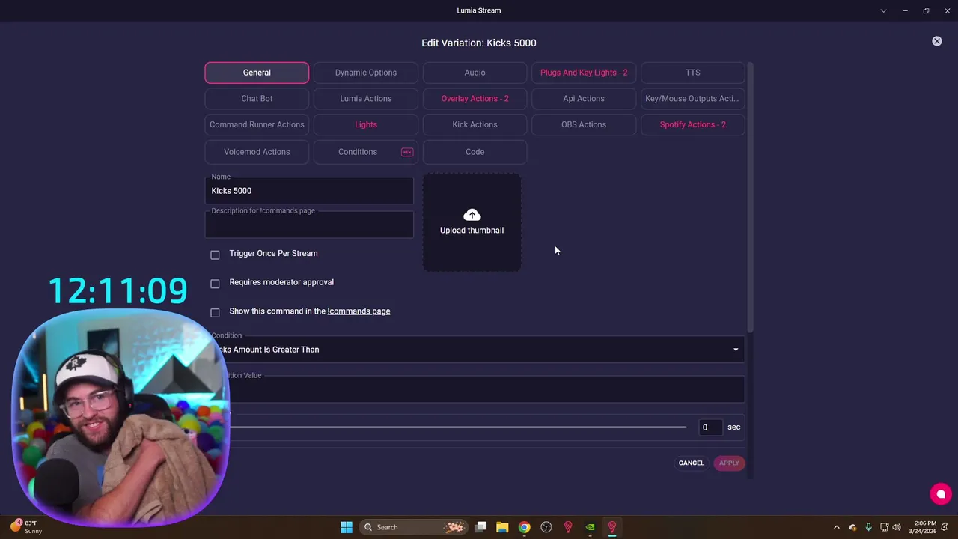Open the Chat Bot tab
The image size is (958, 539).
[x=257, y=99]
